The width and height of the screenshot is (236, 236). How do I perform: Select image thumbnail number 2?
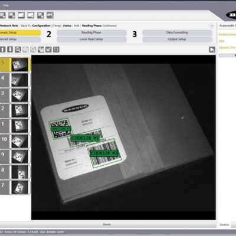click(15, 110)
